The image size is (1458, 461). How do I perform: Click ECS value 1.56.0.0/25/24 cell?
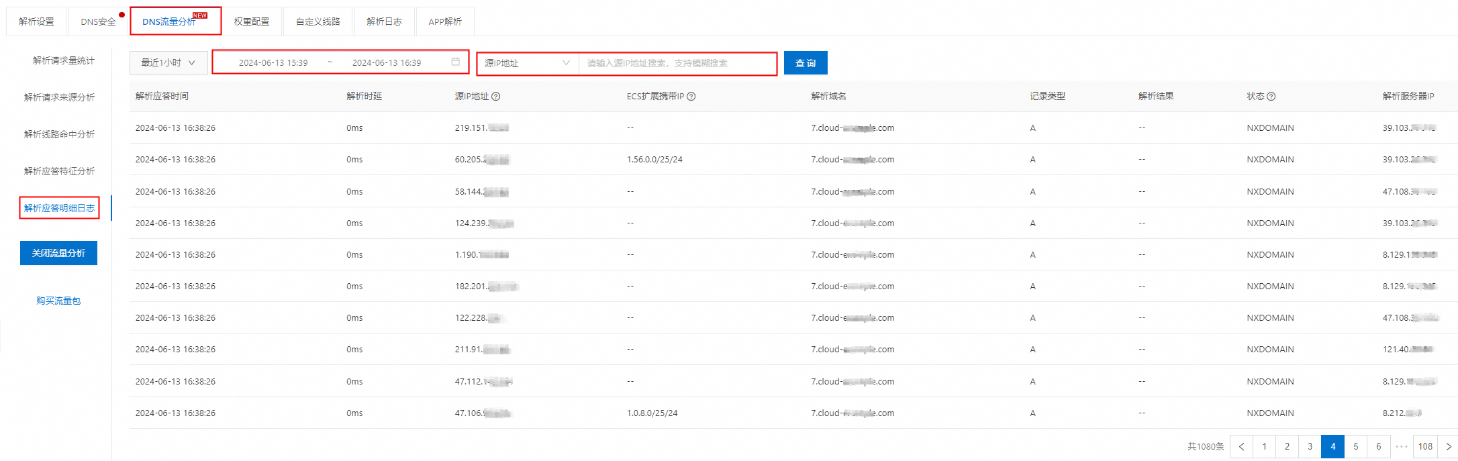pos(654,160)
